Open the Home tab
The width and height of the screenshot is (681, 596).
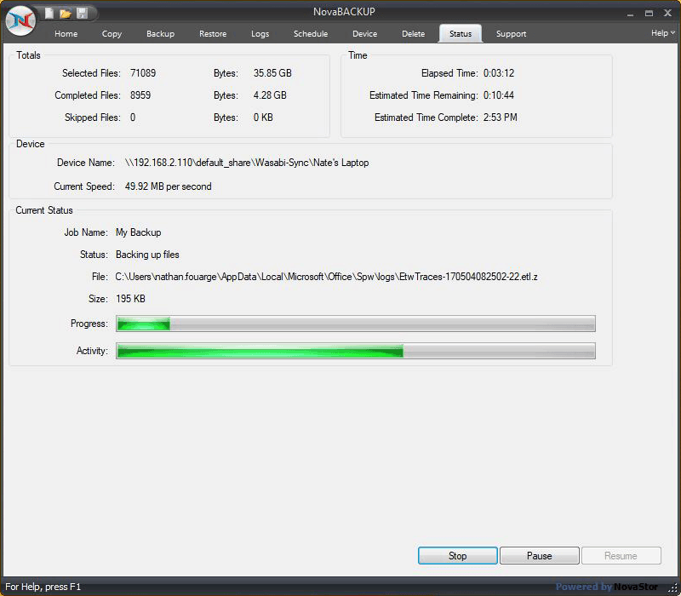66,34
